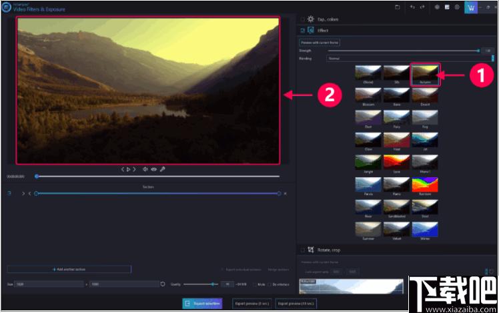The height and width of the screenshot is (313, 499).
Task: Select the Winter effect thumbnail
Action: 425,231
